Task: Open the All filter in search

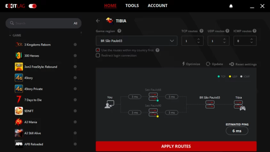Action: [75, 23]
